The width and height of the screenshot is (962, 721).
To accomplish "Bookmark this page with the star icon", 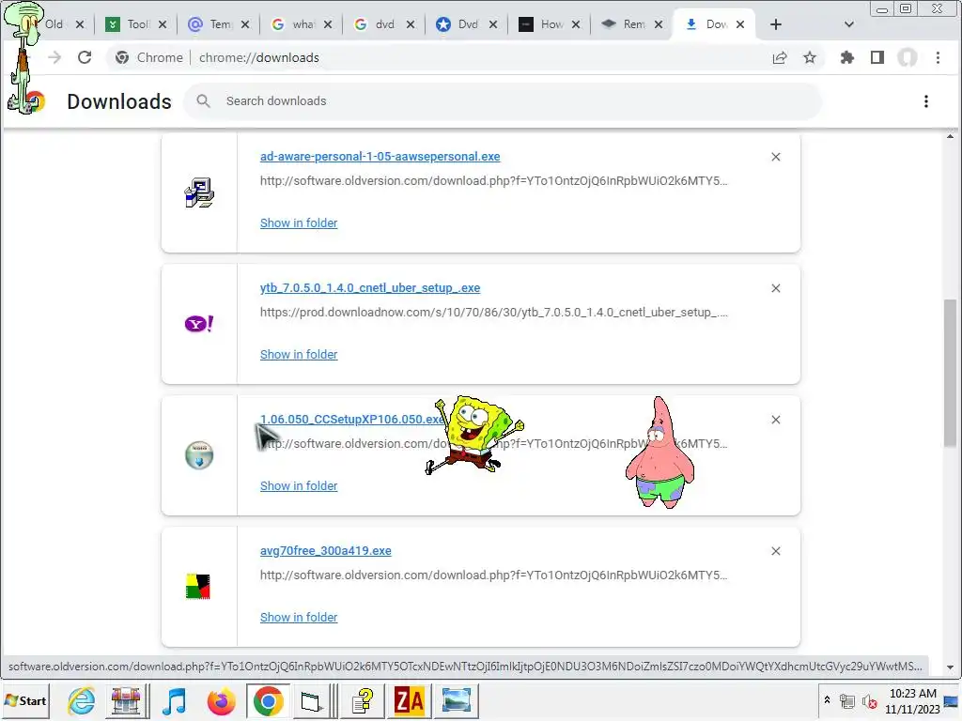I will 810,57.
